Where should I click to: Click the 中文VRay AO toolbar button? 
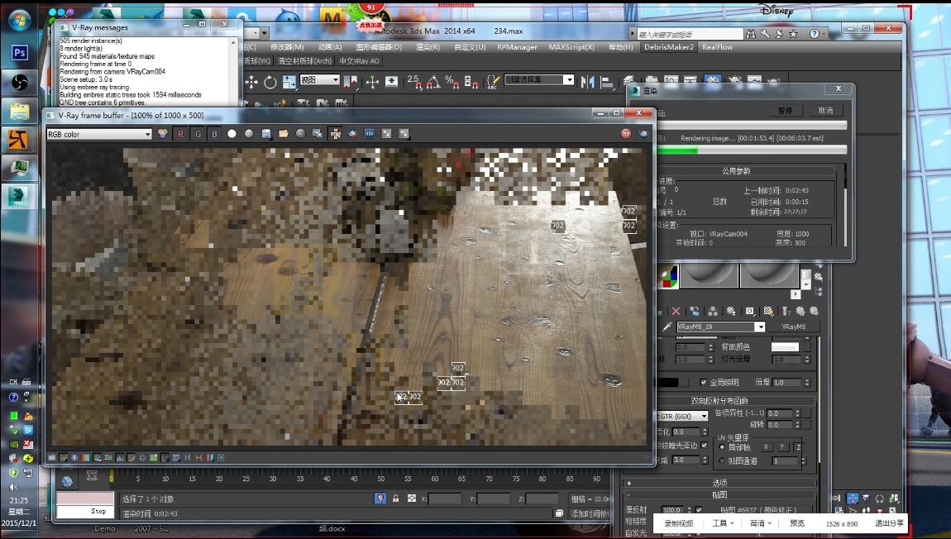[x=359, y=60]
